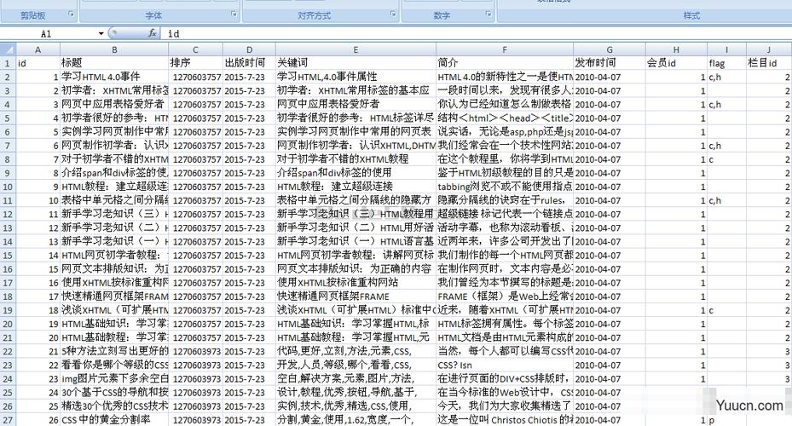Click cell CSS 中的黄金分割率 in row 27

[x=114, y=420]
